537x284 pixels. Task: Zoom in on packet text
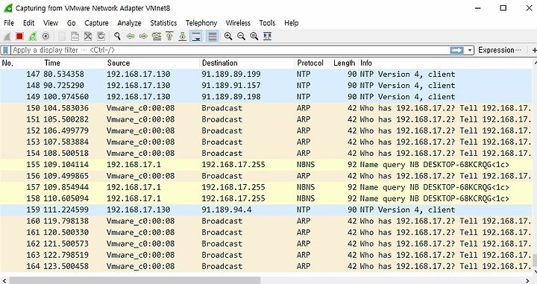(228, 36)
